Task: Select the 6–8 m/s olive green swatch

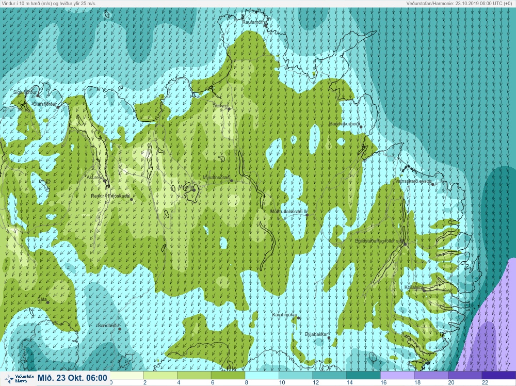Action: 228,375
